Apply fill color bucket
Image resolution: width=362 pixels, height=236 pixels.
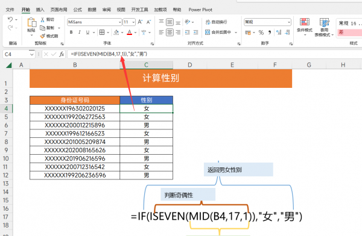click(116, 33)
